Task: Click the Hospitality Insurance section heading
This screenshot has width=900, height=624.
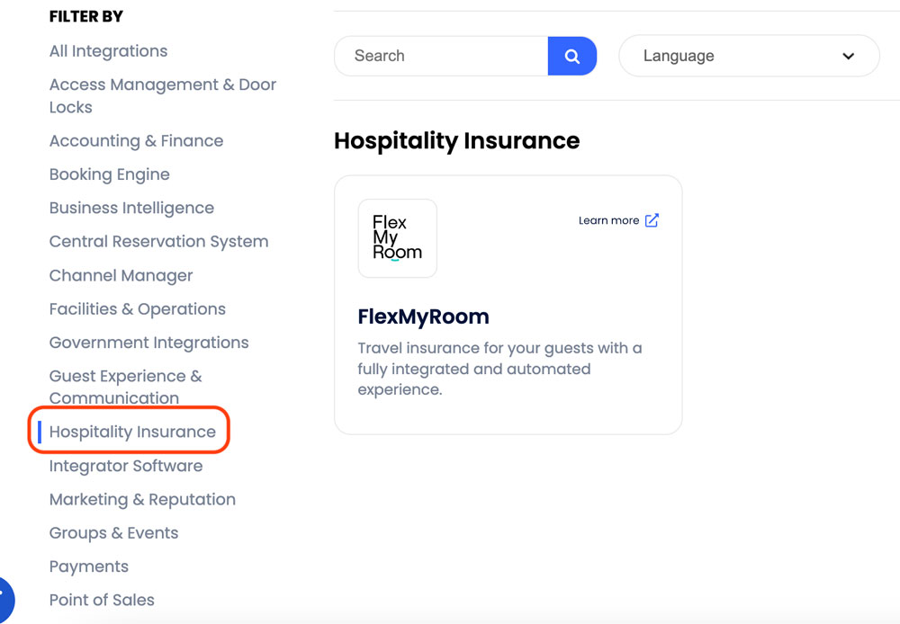Action: point(457,141)
